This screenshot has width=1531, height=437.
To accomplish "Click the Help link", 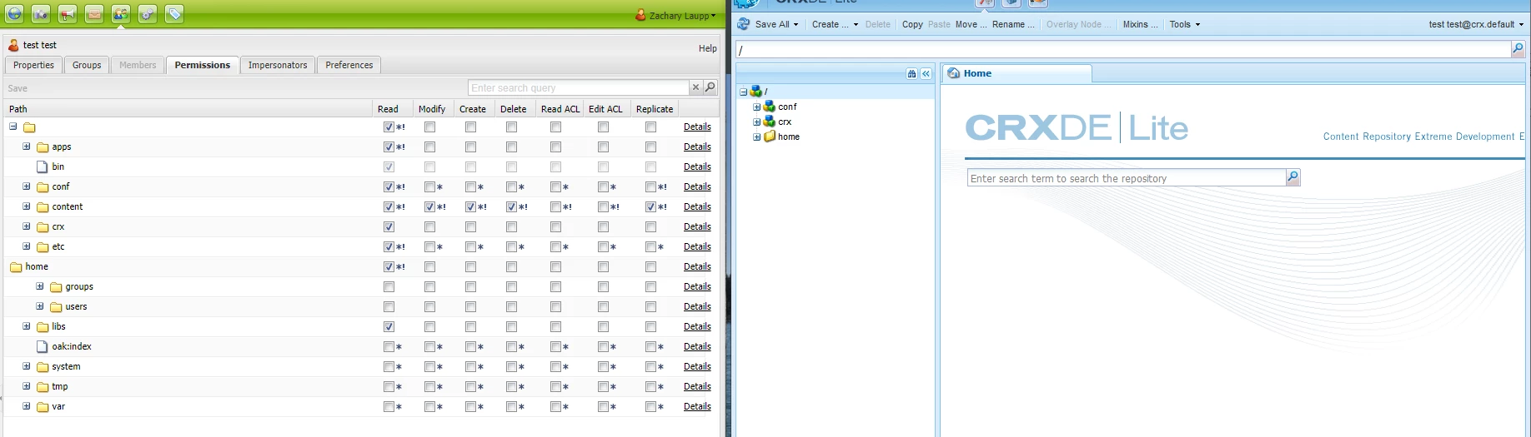I will tap(707, 48).
